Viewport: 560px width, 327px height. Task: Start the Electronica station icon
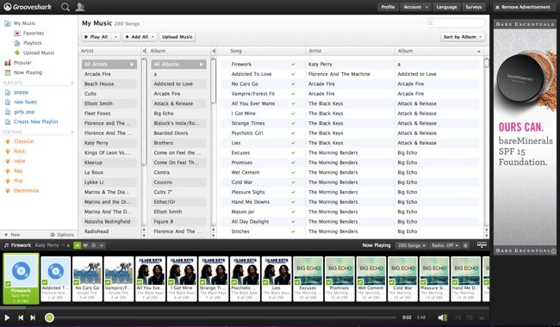tap(8, 191)
